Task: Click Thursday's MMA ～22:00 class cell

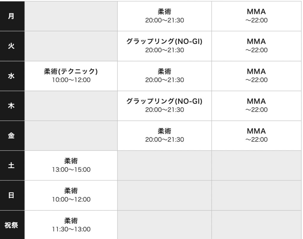Action: (256, 106)
